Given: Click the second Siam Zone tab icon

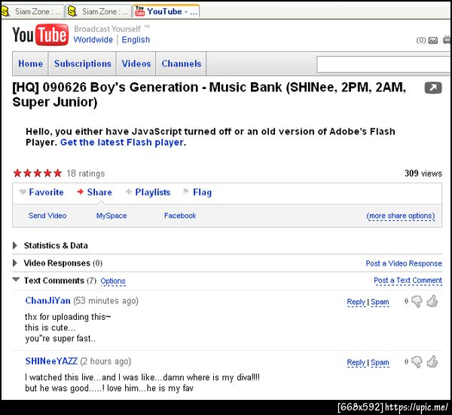Looking at the screenshot, I should [x=72, y=11].
